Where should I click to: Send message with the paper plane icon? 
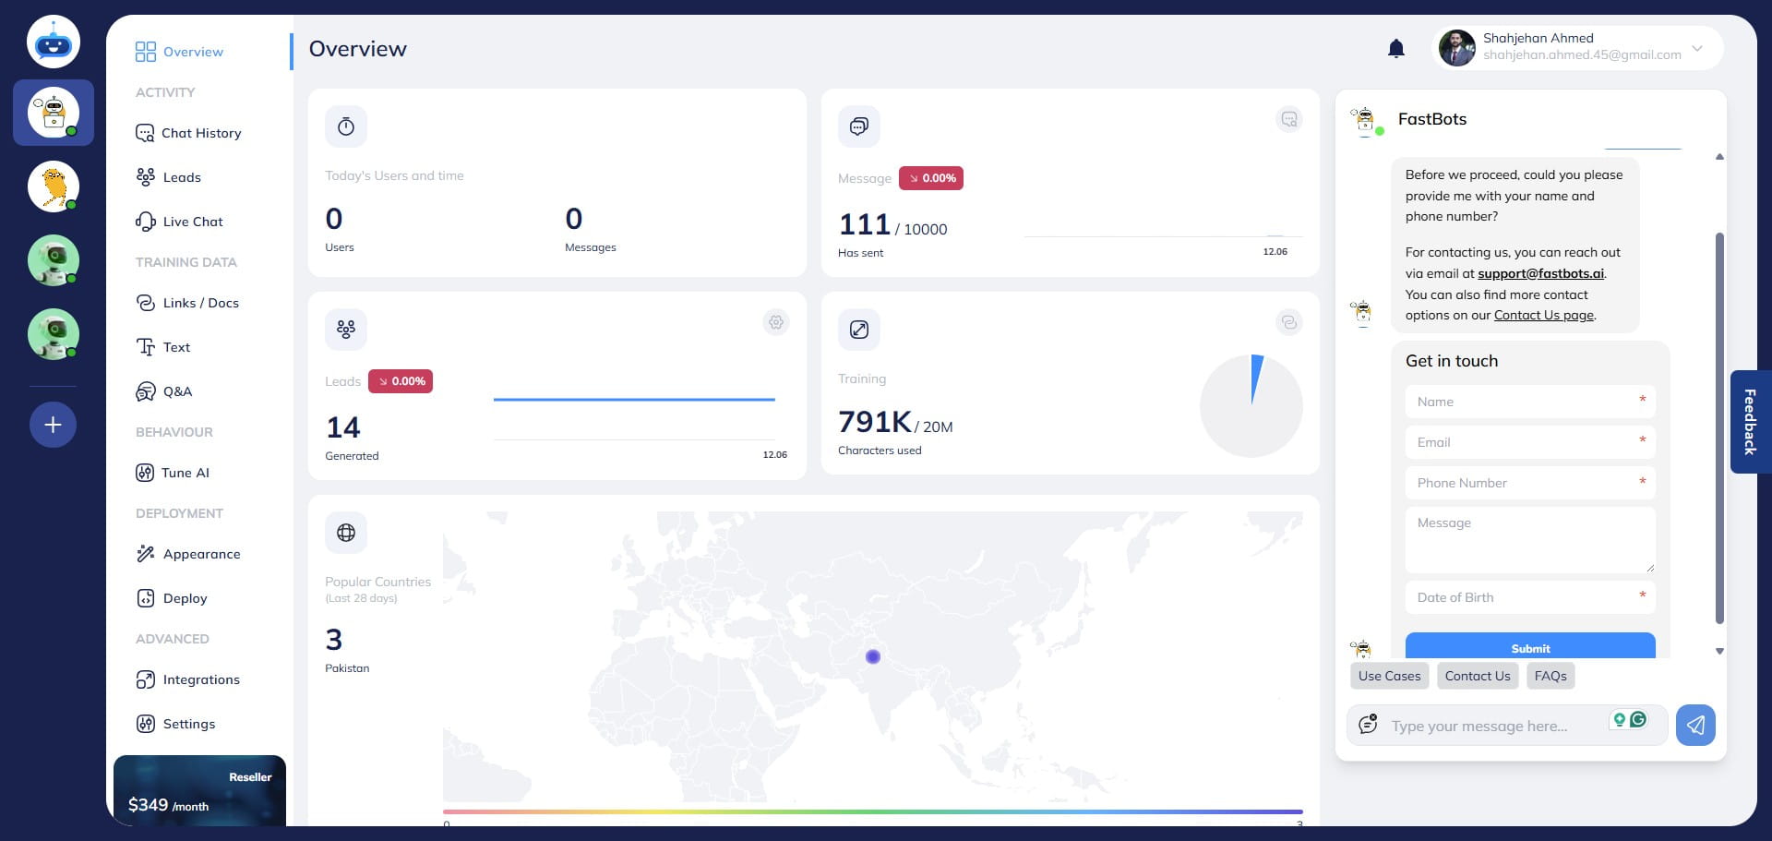point(1695,725)
